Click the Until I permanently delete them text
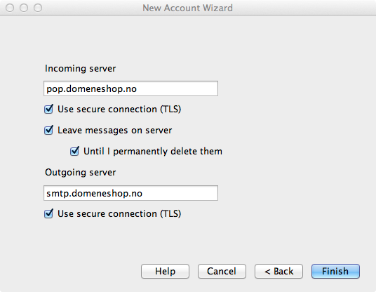This screenshot has width=376, height=292. [x=153, y=152]
